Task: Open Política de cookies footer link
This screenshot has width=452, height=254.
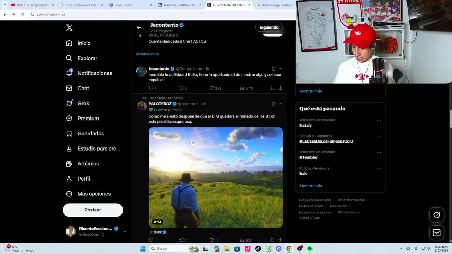Action: tap(311, 206)
